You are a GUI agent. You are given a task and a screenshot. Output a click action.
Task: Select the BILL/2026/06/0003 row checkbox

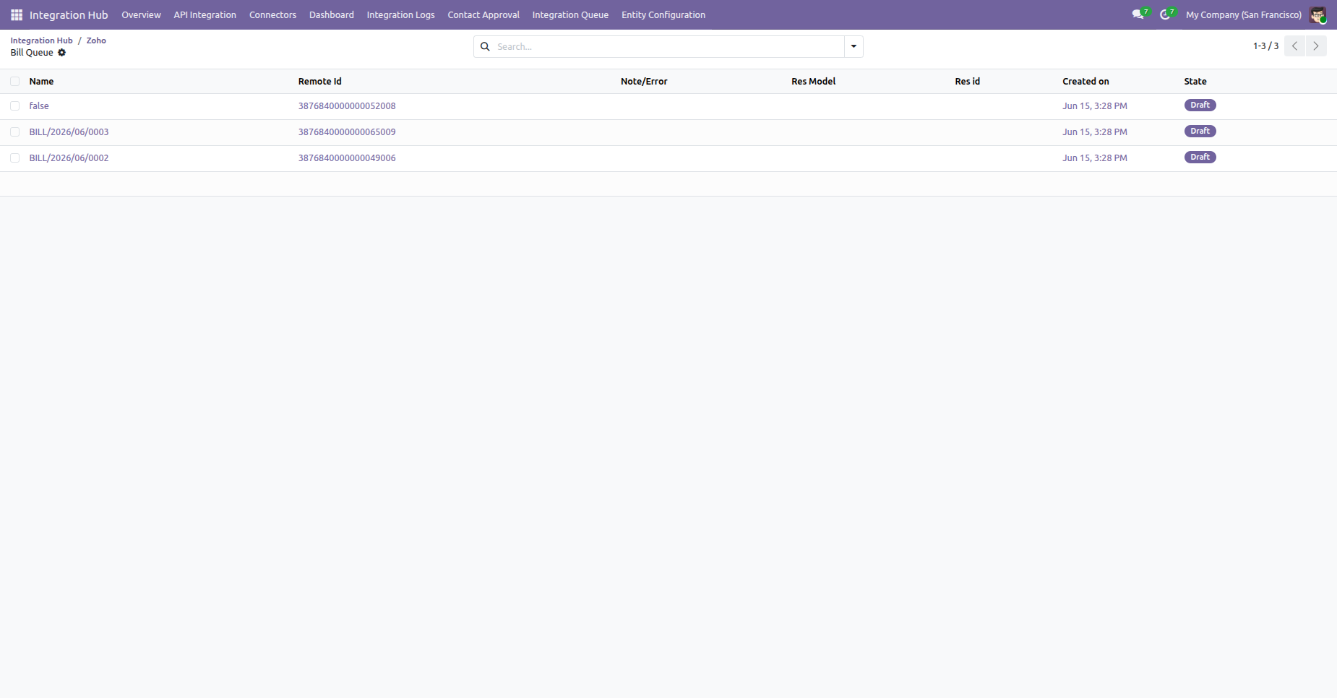(14, 132)
